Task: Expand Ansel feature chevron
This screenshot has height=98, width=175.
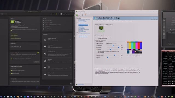Action: 70,68
